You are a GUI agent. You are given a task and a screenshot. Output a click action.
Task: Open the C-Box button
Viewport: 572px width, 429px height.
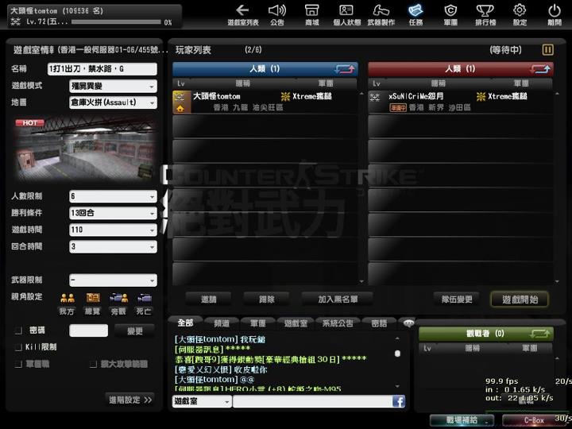coord(534,420)
